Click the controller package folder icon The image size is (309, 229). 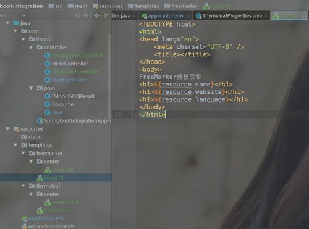pyautogui.click(x=40, y=48)
